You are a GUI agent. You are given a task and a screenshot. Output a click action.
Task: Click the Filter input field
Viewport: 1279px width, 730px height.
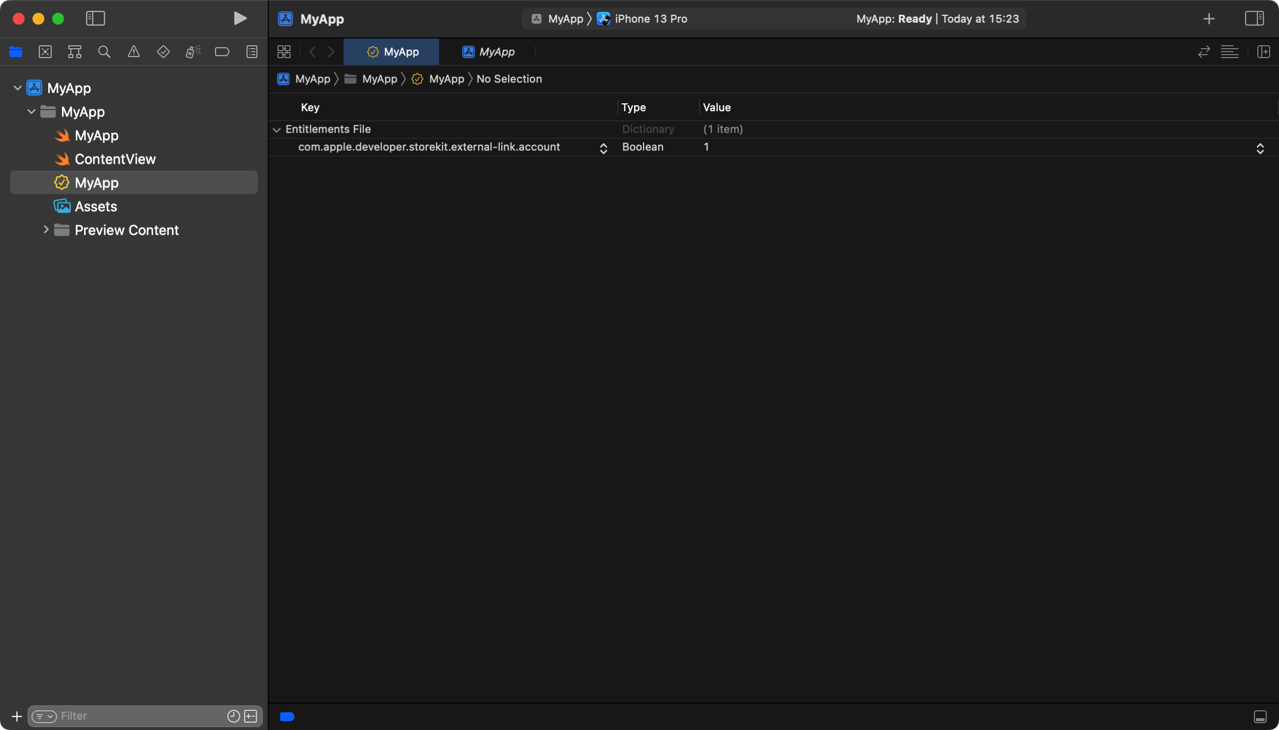(x=142, y=716)
